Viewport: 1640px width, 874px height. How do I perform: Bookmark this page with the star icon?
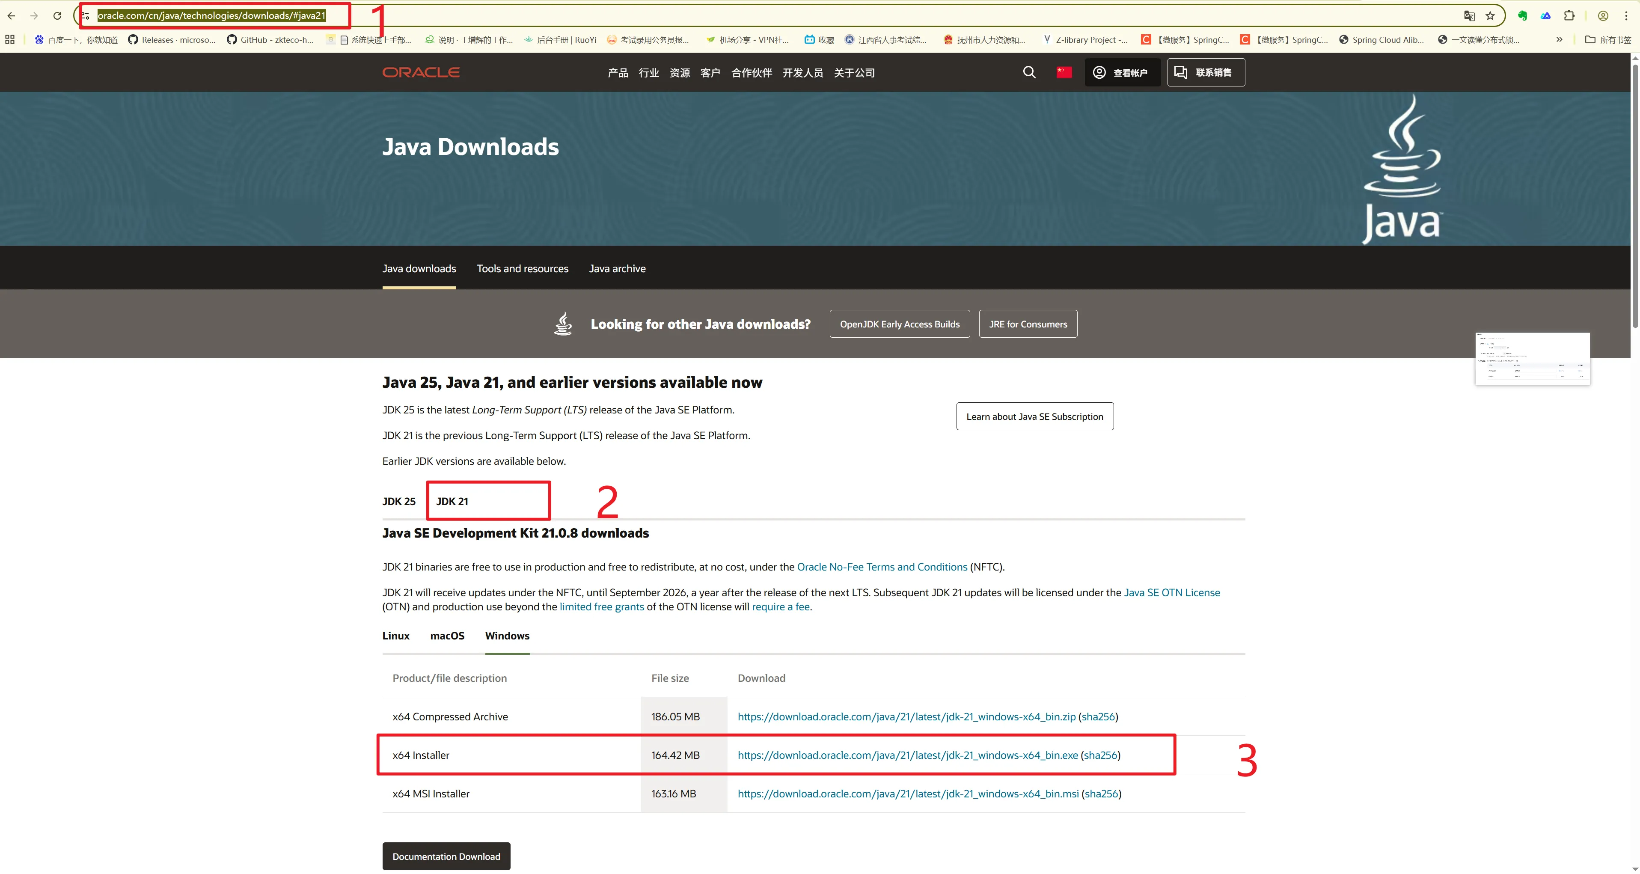[1490, 15]
